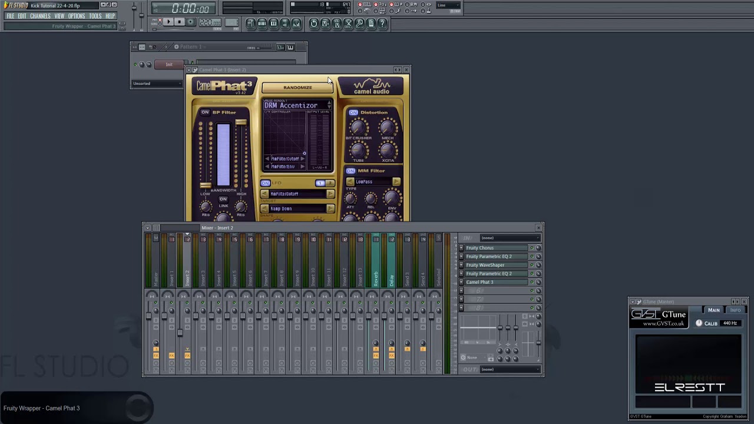This screenshot has height=424, width=754.
Task: Open the CHANNELS menu
Action: click(40, 16)
